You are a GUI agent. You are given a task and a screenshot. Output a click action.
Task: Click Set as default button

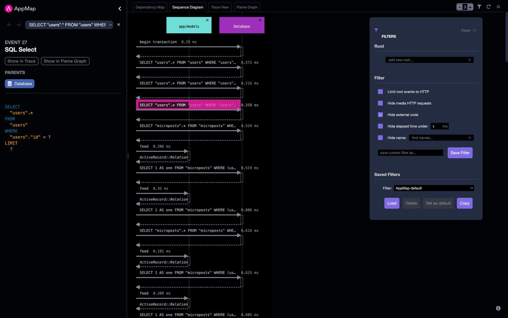pyautogui.click(x=438, y=203)
